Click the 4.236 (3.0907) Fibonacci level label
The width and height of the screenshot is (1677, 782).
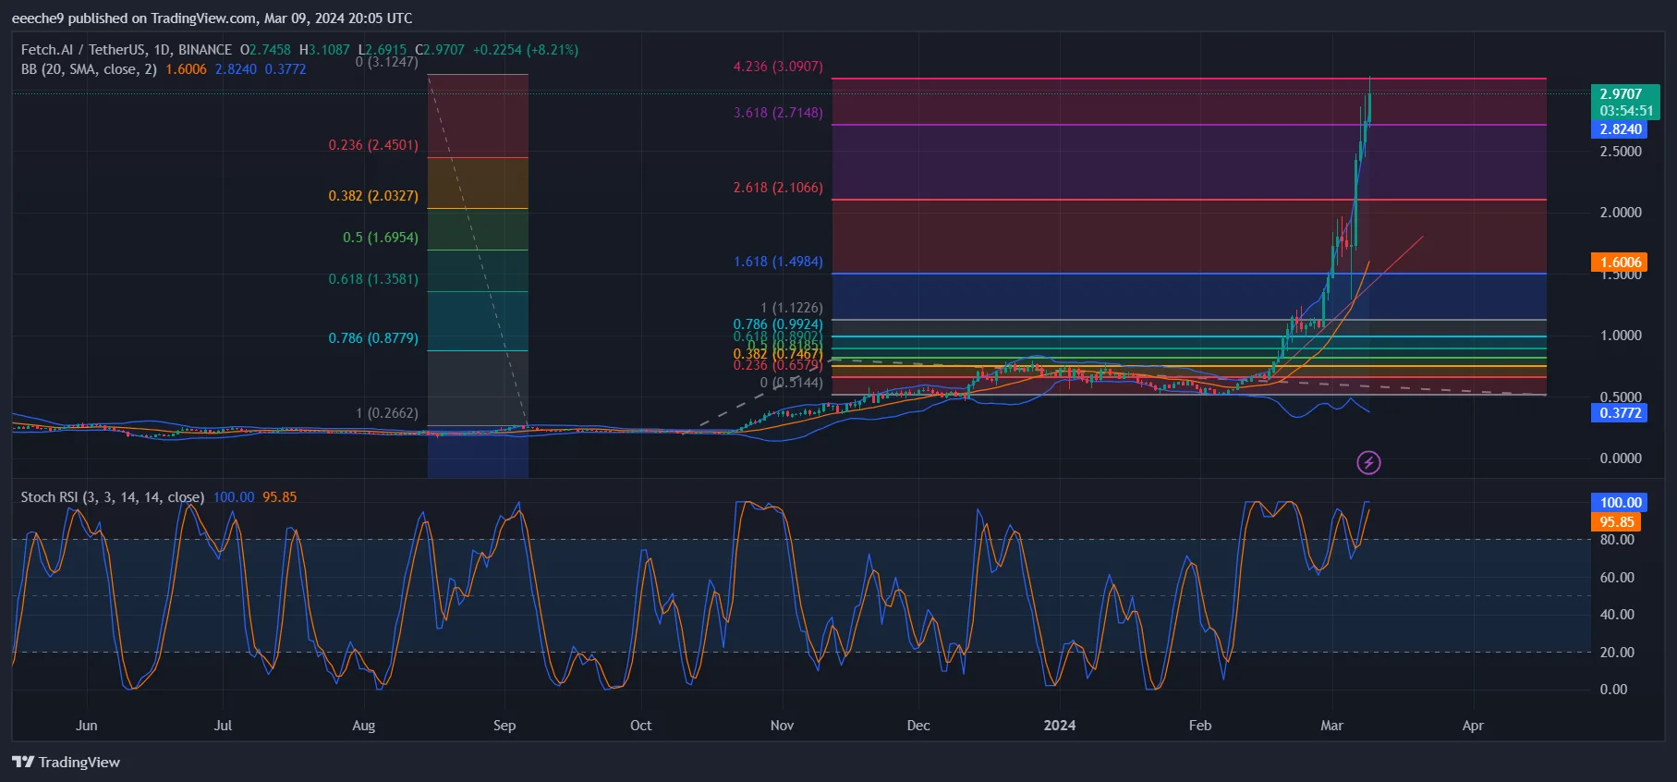pyautogui.click(x=777, y=67)
